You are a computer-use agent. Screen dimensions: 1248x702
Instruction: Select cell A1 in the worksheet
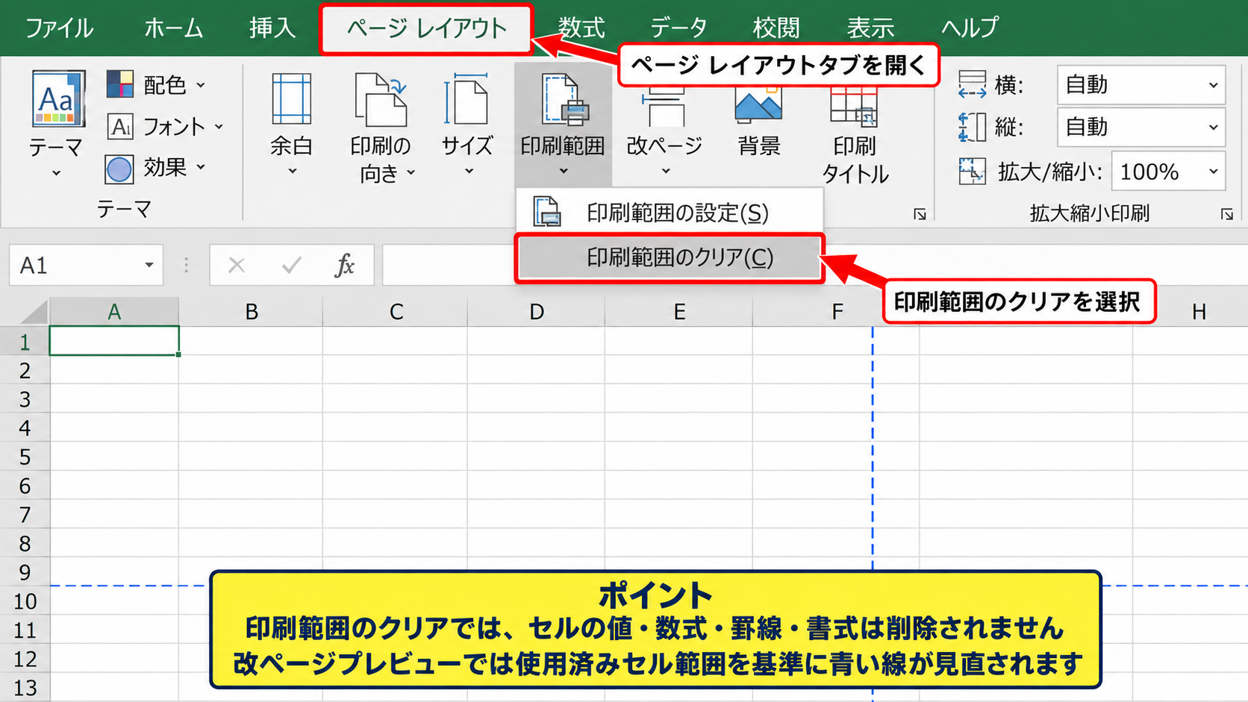[114, 341]
